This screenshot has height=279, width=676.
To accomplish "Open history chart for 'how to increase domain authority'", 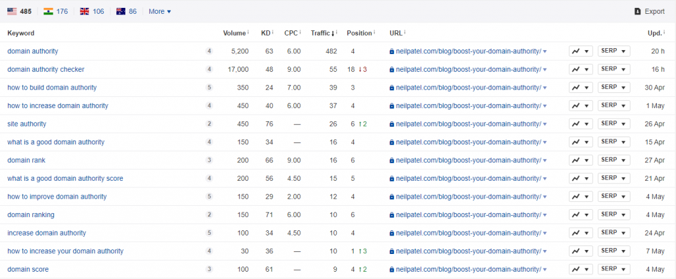I will click(581, 106).
